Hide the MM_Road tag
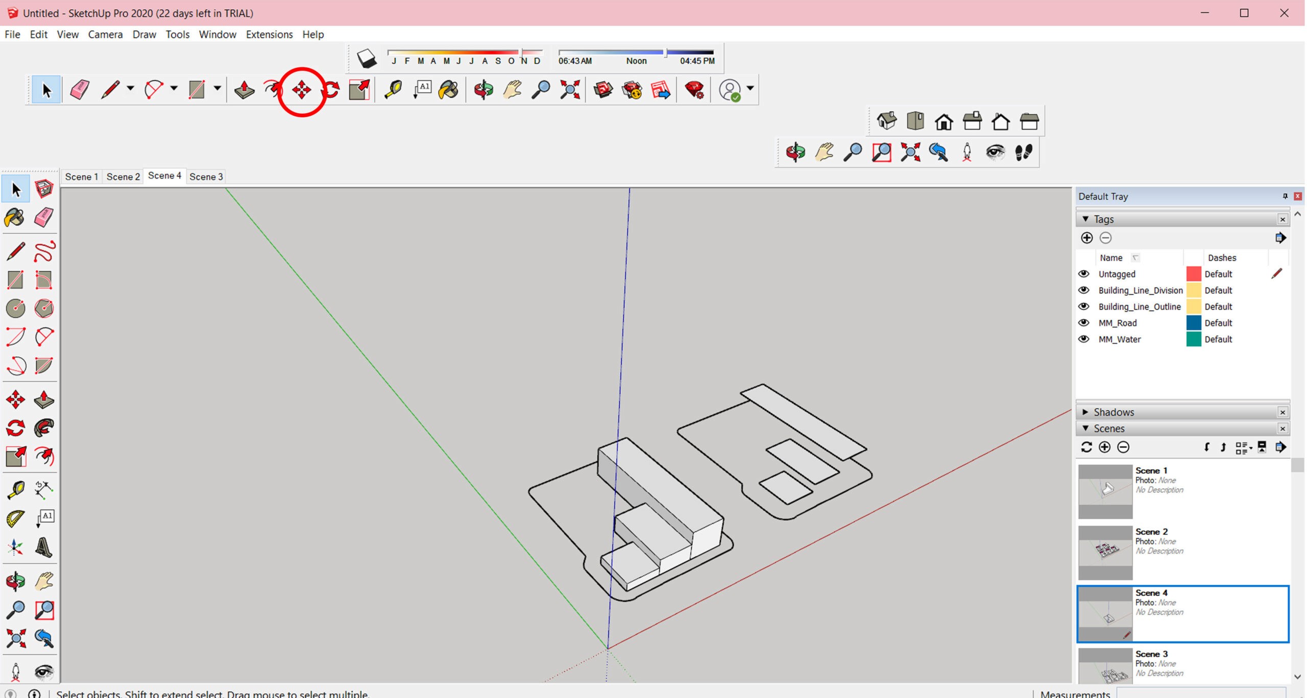Image resolution: width=1307 pixels, height=698 pixels. 1083,323
